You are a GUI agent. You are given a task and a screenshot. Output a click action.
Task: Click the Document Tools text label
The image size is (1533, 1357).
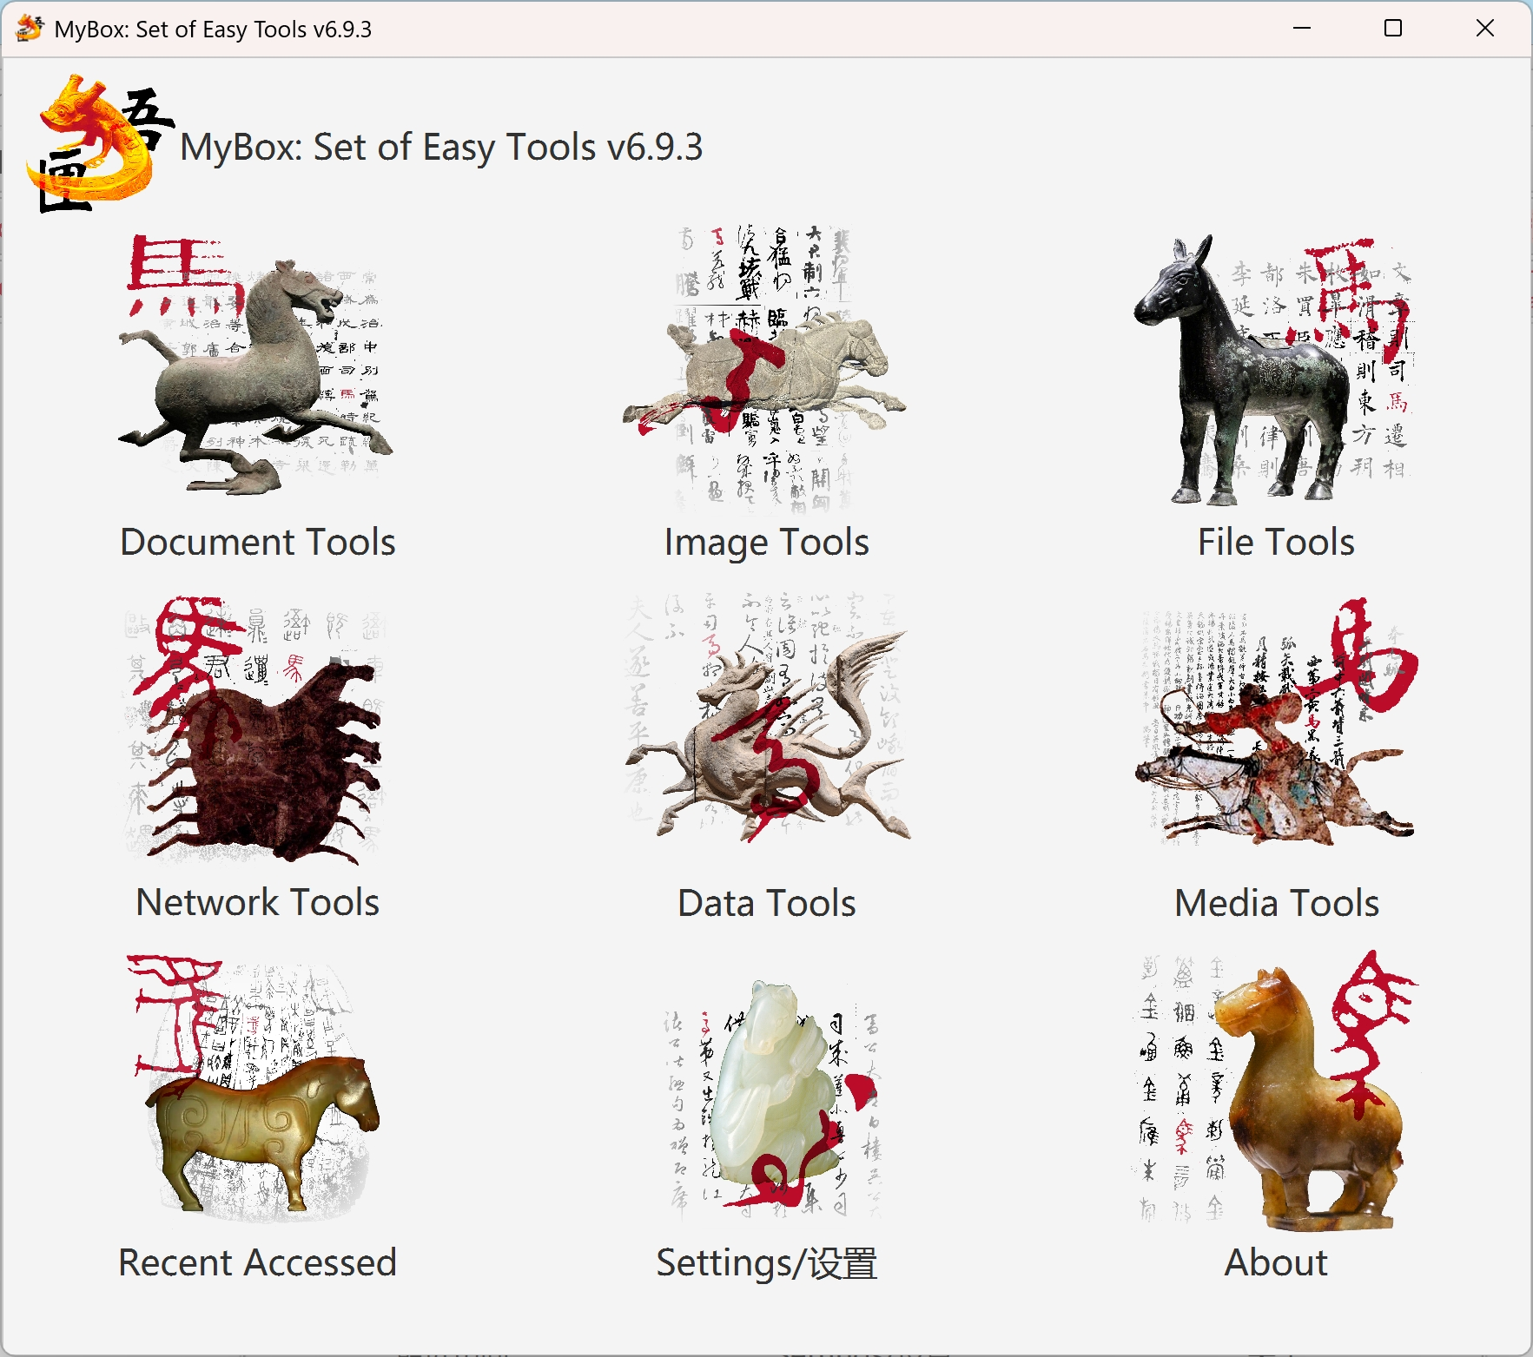(257, 543)
